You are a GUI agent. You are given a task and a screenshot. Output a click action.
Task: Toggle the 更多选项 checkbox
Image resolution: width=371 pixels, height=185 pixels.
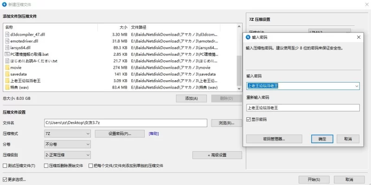5,179
